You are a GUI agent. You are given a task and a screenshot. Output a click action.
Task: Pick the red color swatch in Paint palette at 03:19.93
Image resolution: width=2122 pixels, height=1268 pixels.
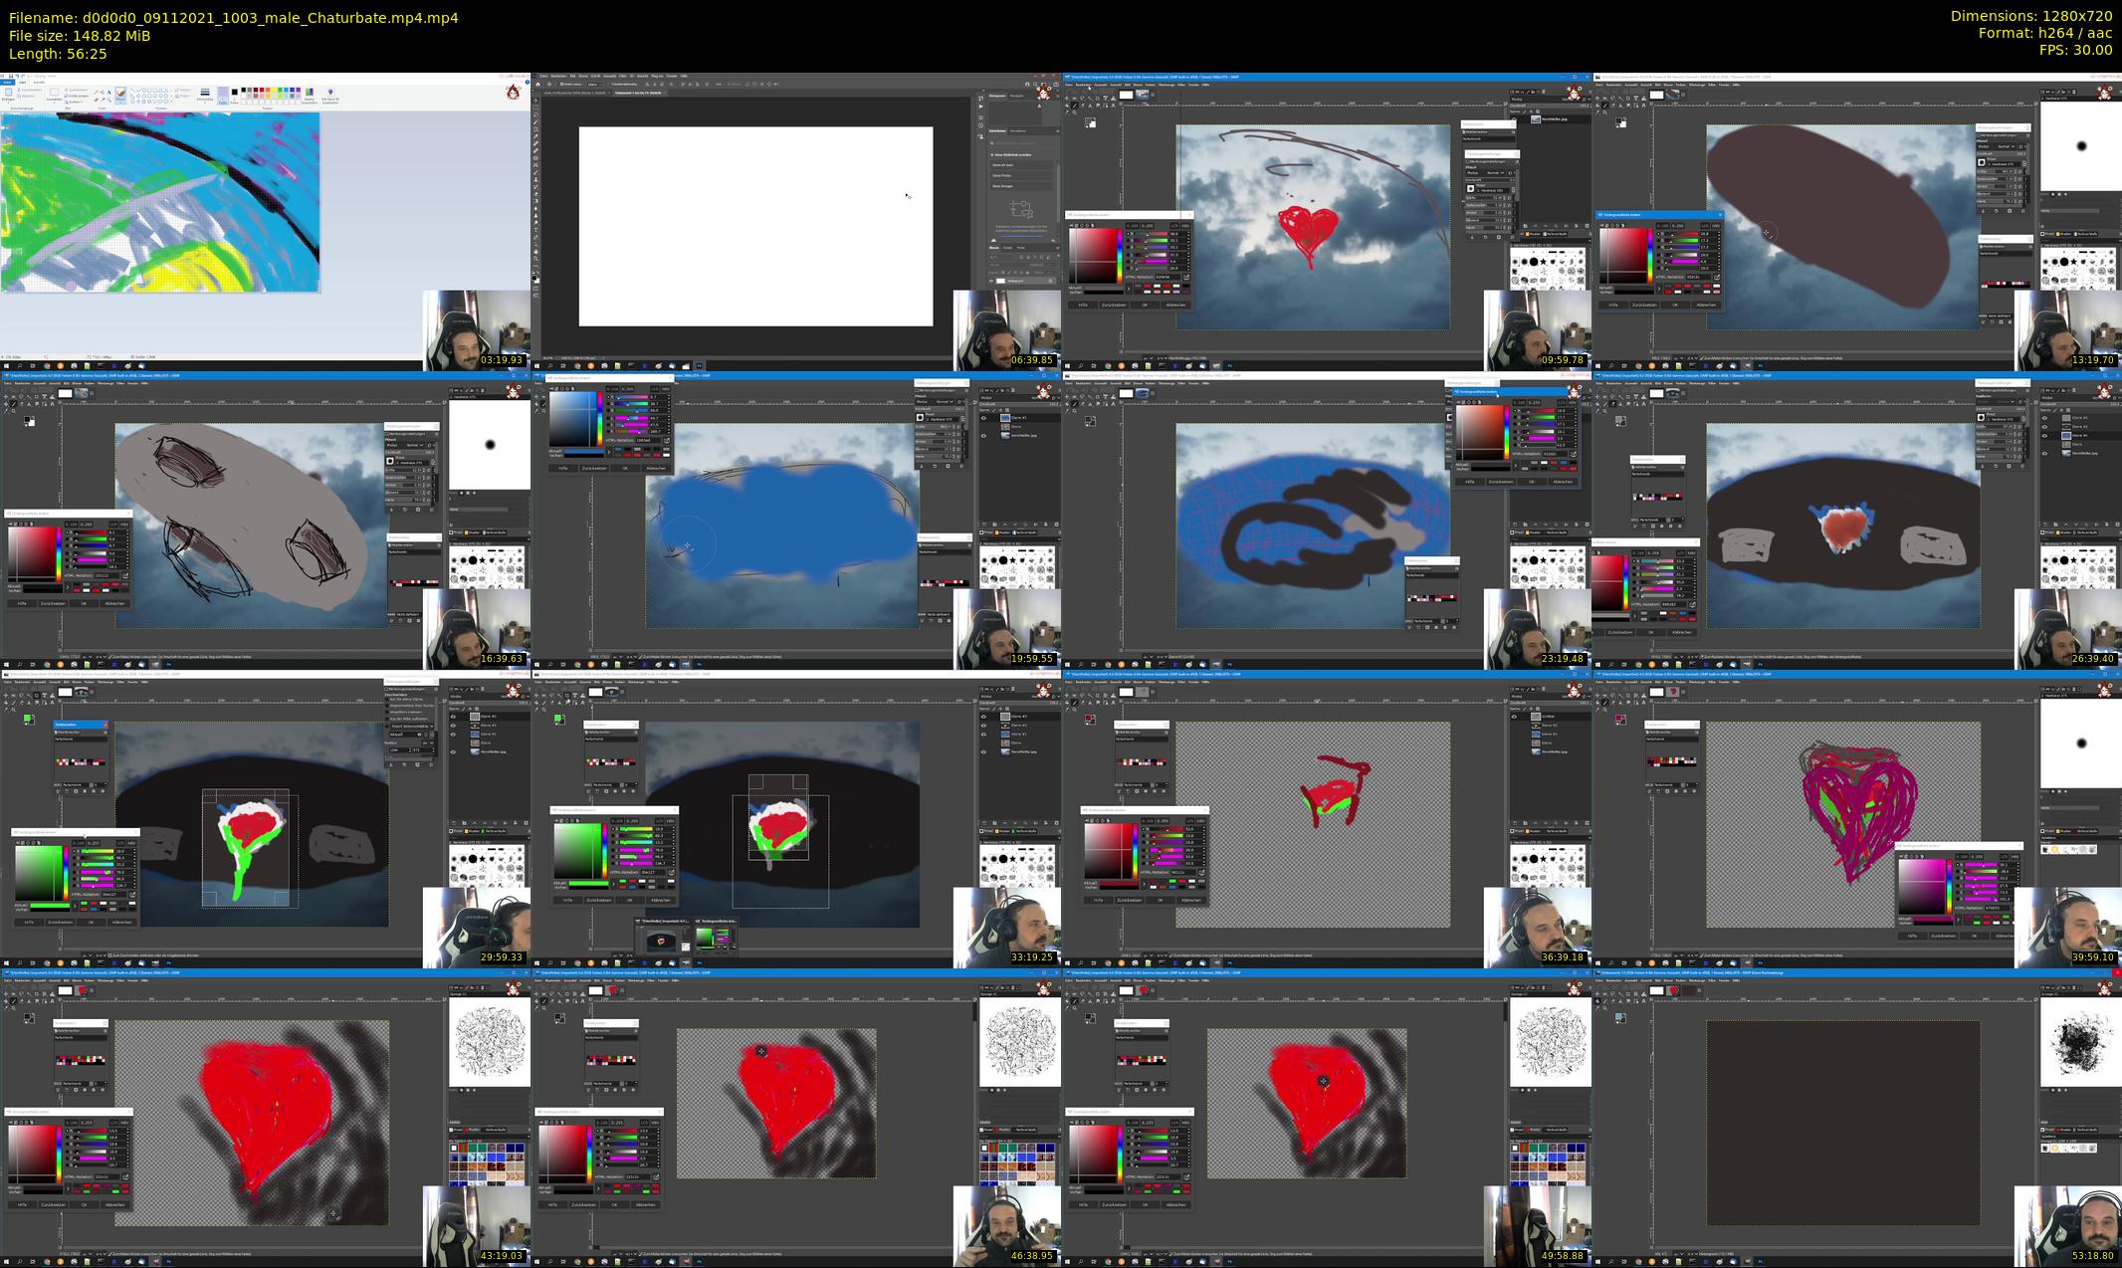pos(262,90)
